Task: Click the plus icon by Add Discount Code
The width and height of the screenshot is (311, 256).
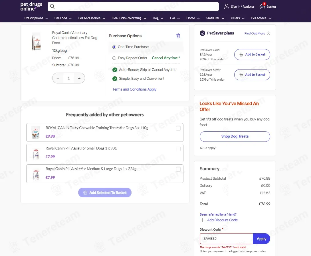Action: (x=203, y=220)
